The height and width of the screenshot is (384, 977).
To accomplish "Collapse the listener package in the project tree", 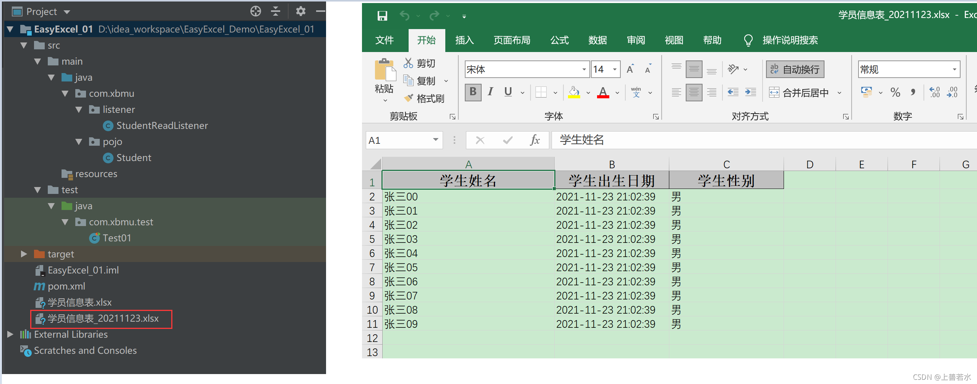I will tap(79, 109).
